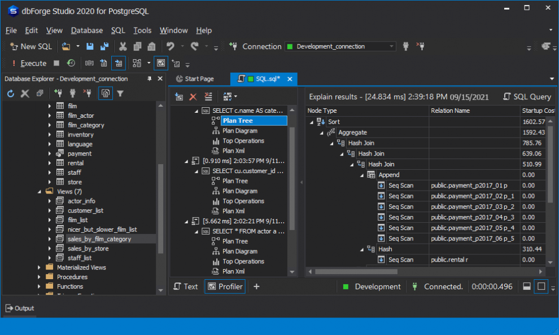The height and width of the screenshot is (335, 559).
Task: Toggle the Profiler view at the bottom
Action: pyautogui.click(x=225, y=286)
